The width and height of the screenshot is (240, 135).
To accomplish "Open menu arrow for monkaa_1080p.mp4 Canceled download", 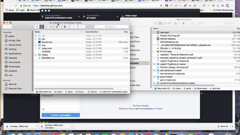I will pos(72,126).
